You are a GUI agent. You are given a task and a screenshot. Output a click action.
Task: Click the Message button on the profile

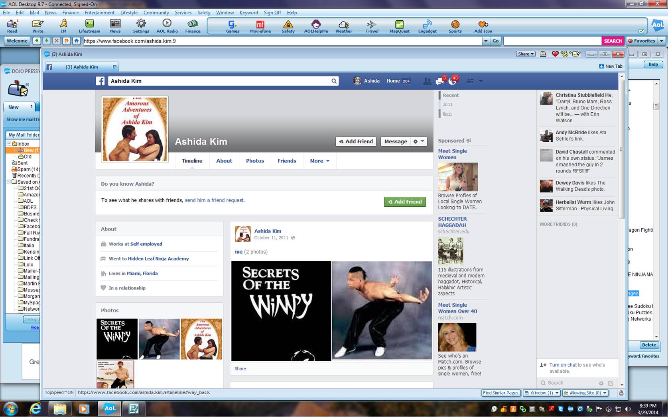tap(396, 141)
